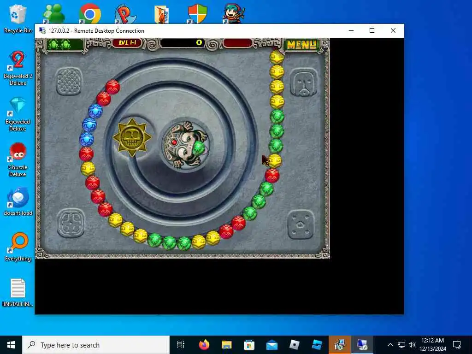Switch to the installer app on the taskbar
Screen dimensions: 472x354
(340, 345)
